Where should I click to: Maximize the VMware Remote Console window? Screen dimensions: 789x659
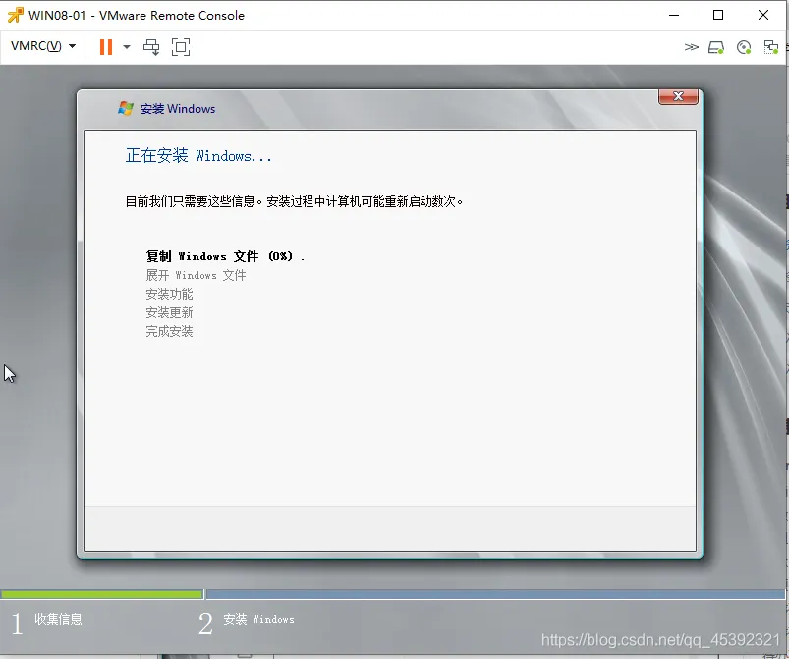[x=718, y=15]
